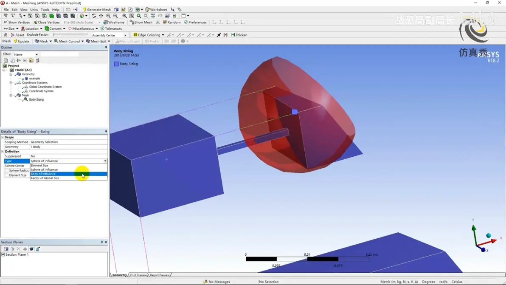Click the Generate Mesh toolbar button

96,9
